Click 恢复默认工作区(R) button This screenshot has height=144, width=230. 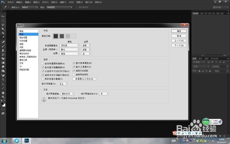click(x=84, y=79)
